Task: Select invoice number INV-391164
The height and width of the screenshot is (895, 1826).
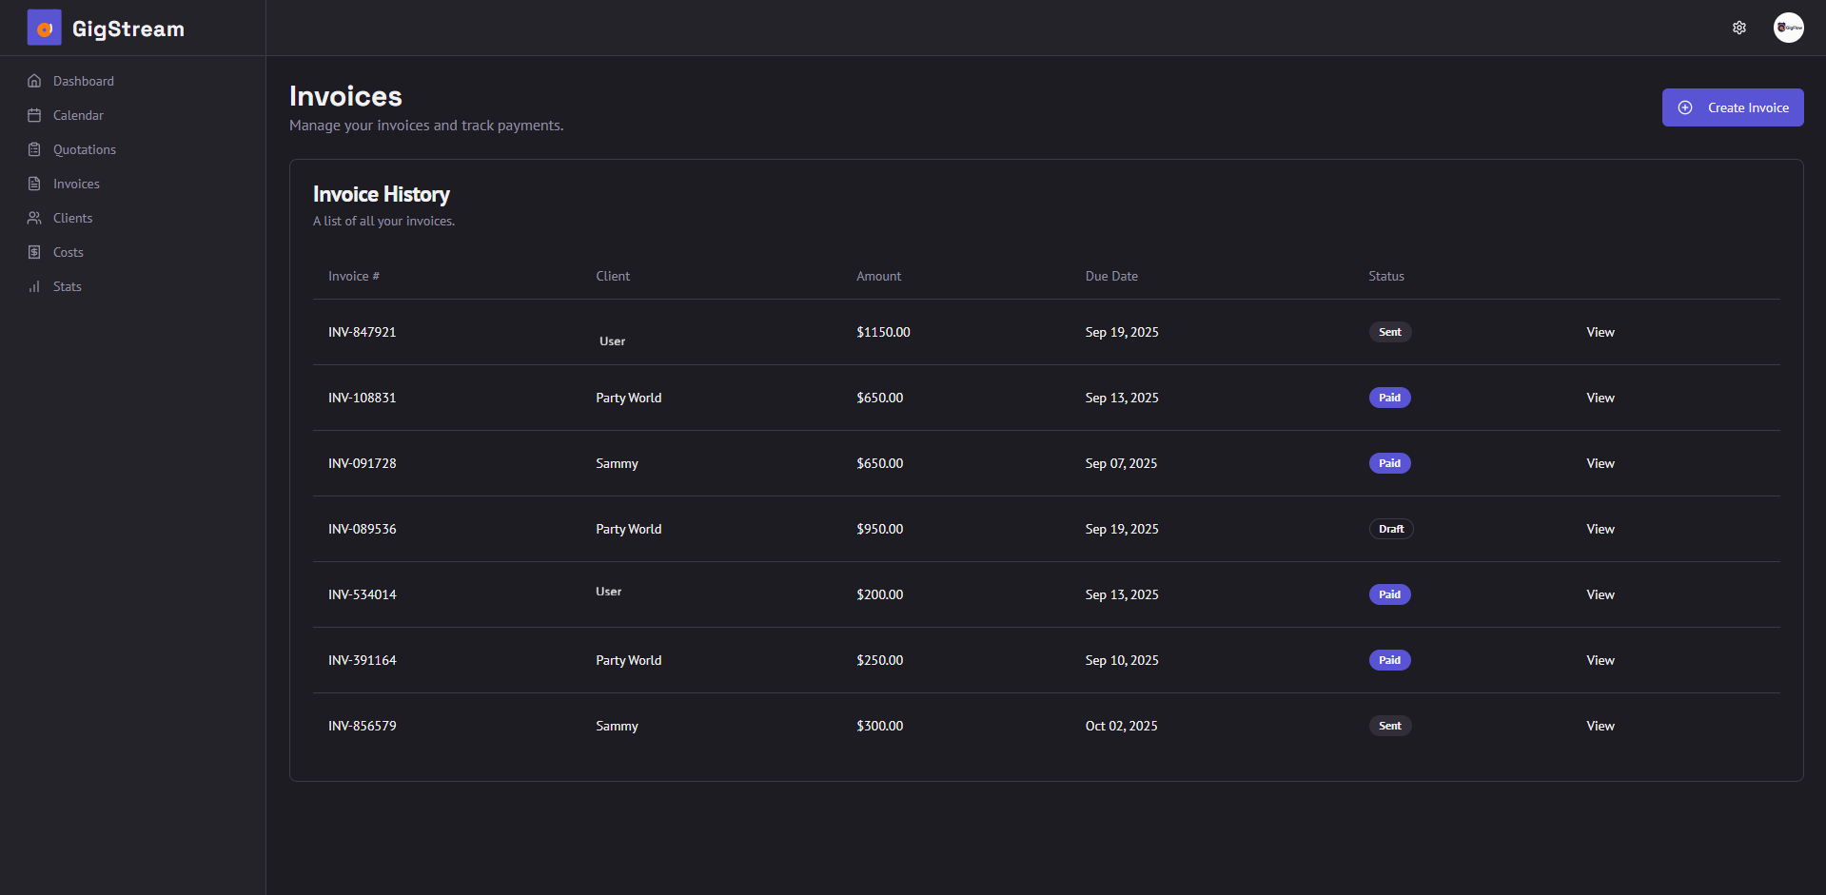Action: pos(362,659)
